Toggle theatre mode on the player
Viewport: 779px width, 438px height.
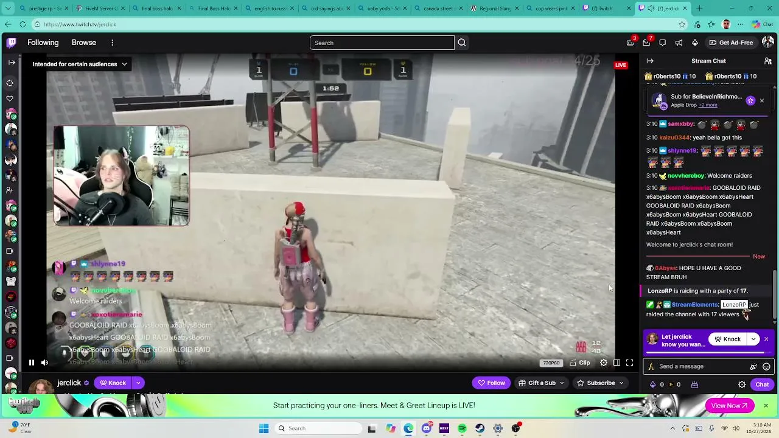coord(617,363)
